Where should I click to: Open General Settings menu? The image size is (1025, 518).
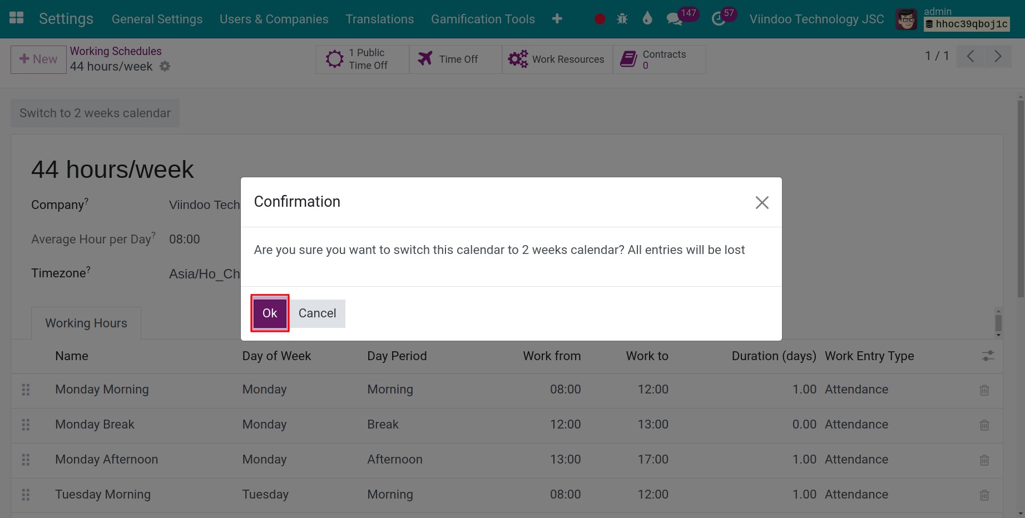pyautogui.click(x=157, y=19)
